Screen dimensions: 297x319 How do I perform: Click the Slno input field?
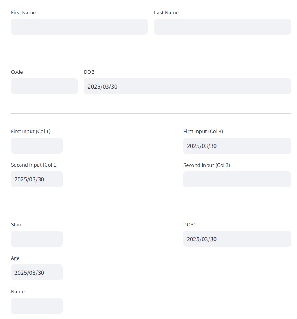pyautogui.click(x=36, y=239)
